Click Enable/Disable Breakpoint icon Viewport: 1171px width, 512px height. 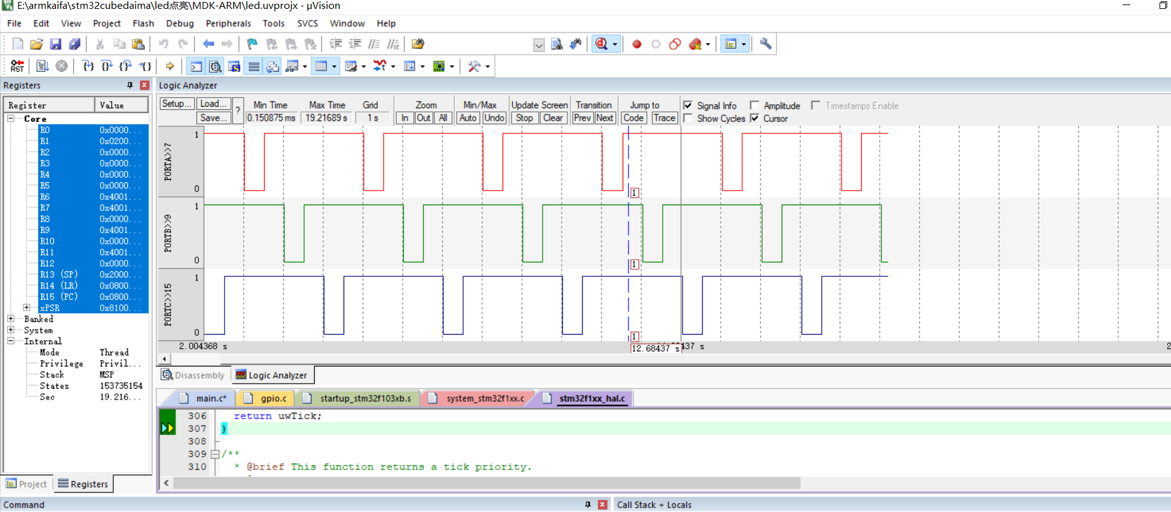[x=656, y=44]
